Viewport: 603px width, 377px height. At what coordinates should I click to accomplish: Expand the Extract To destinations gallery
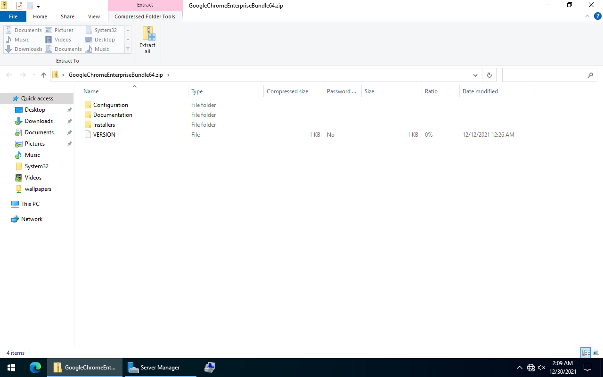click(128, 49)
